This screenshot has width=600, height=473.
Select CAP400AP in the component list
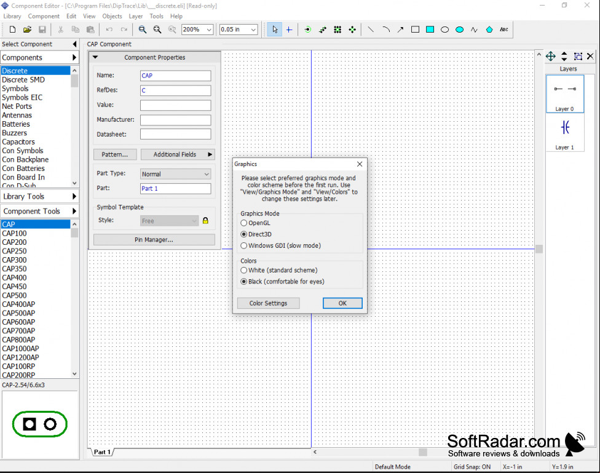(18, 304)
